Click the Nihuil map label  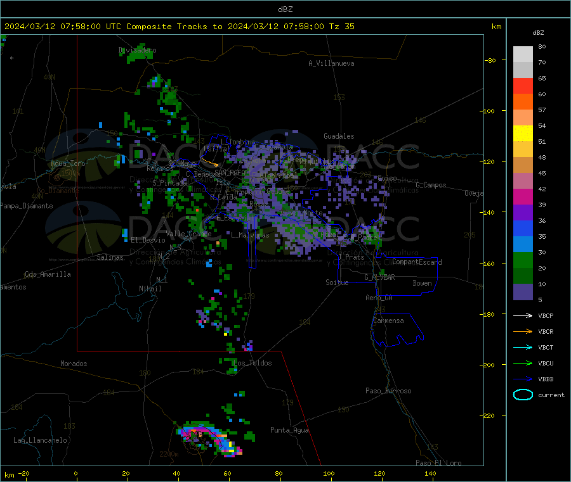tap(150, 289)
